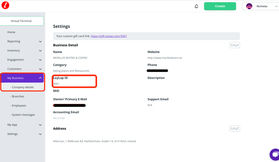Open the System messages submenu
Image resolution: width=279 pixels, height=162 pixels.
[x=23, y=115]
